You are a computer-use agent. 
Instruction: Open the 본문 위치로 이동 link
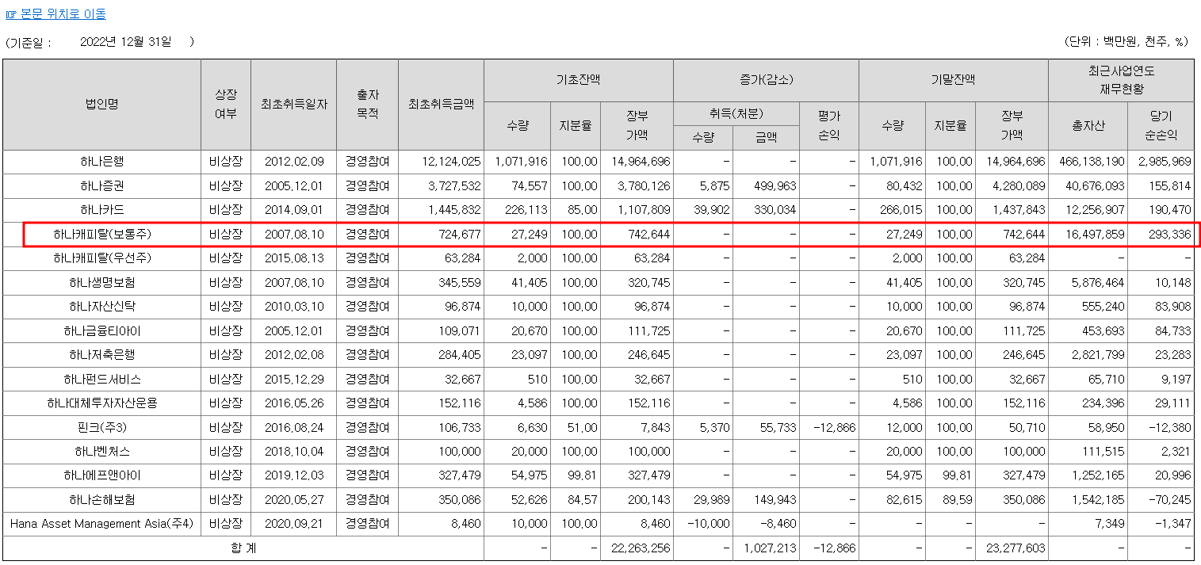62,14
